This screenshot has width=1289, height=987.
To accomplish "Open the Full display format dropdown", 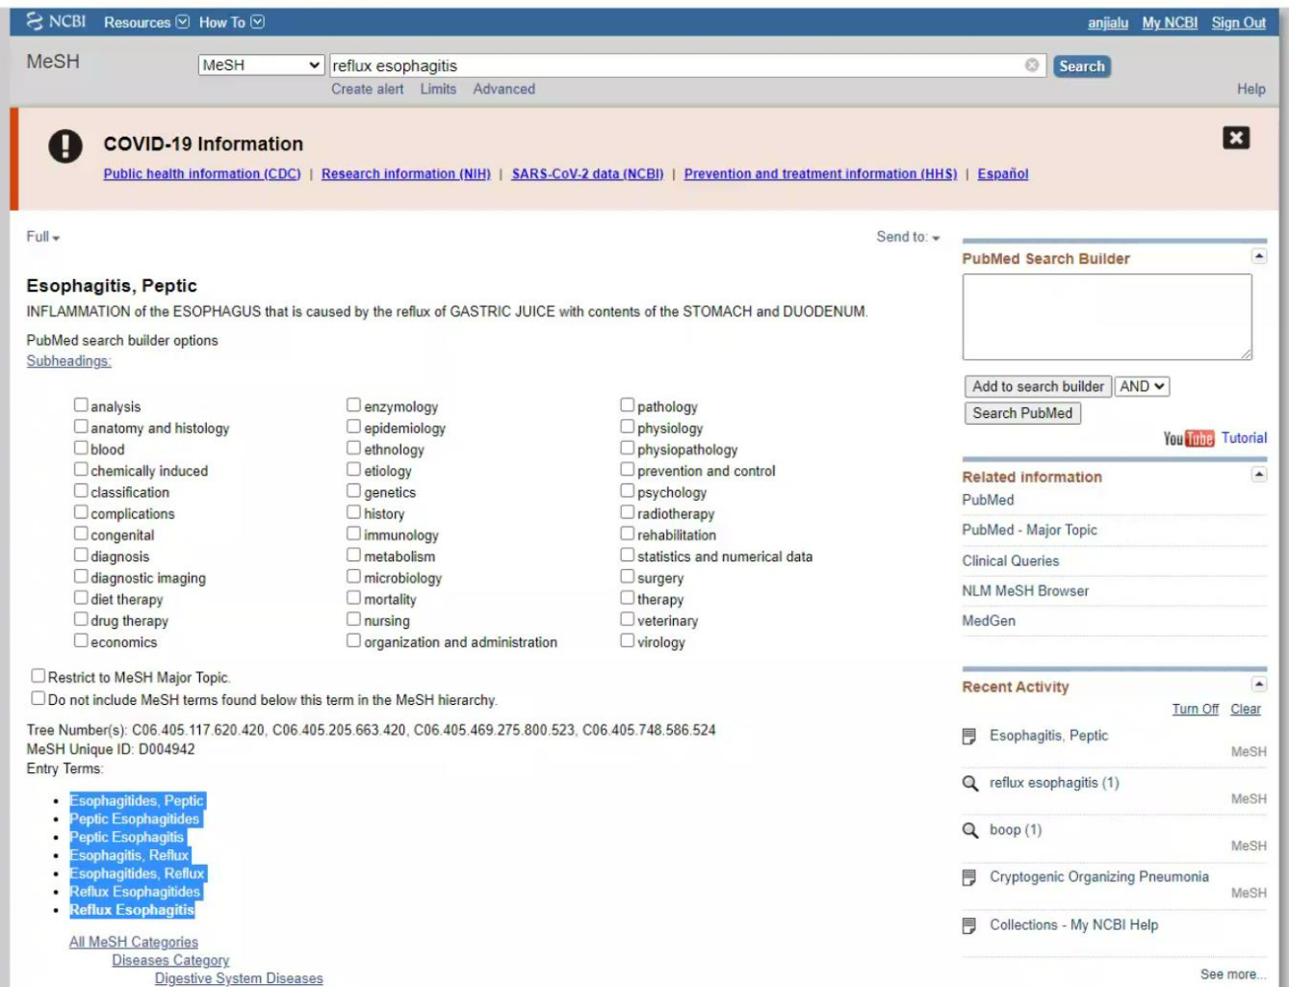I will pyautogui.click(x=42, y=237).
